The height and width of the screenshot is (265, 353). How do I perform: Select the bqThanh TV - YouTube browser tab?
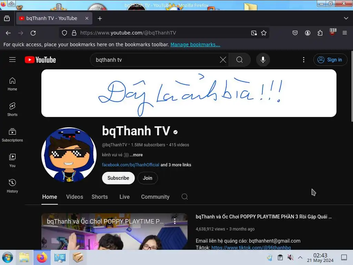(x=54, y=18)
